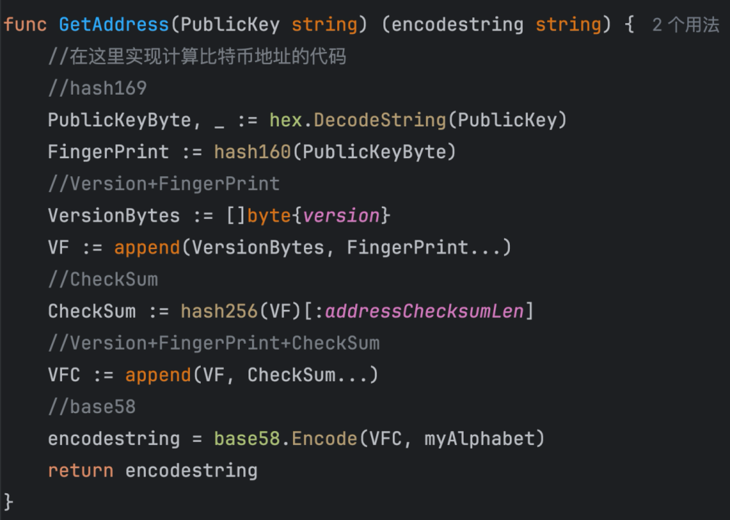
Task: Click the Encode method call
Action: coord(324,438)
